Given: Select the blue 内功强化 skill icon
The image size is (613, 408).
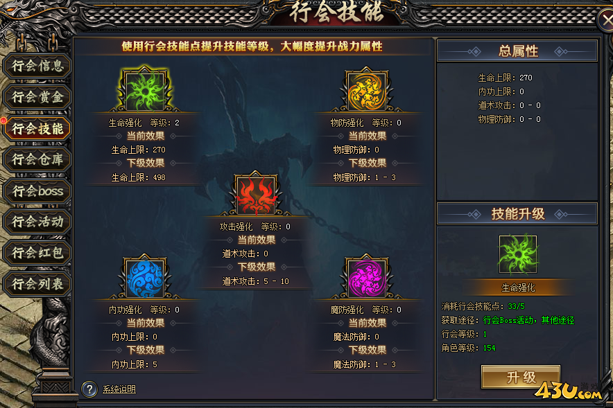Looking at the screenshot, I should [x=145, y=278].
